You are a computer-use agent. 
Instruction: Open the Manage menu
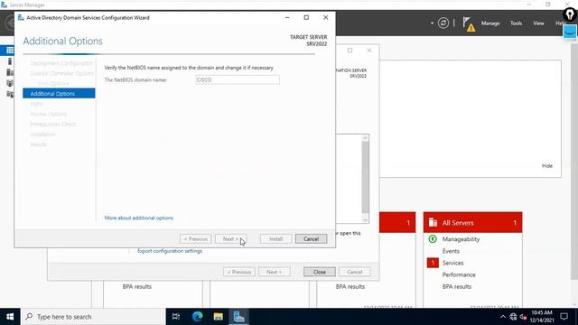coord(490,23)
